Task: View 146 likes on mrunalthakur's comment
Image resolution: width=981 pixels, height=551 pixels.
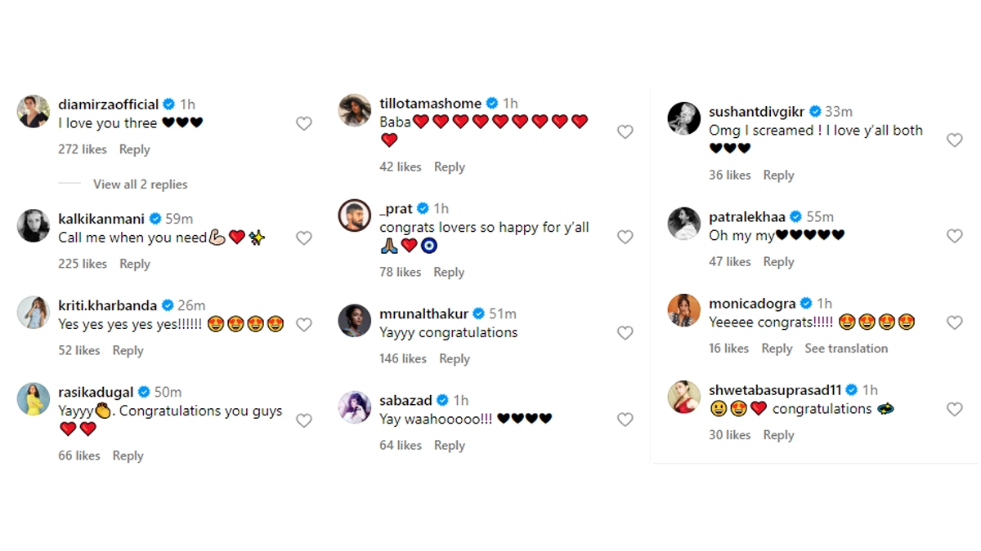Action: (403, 359)
